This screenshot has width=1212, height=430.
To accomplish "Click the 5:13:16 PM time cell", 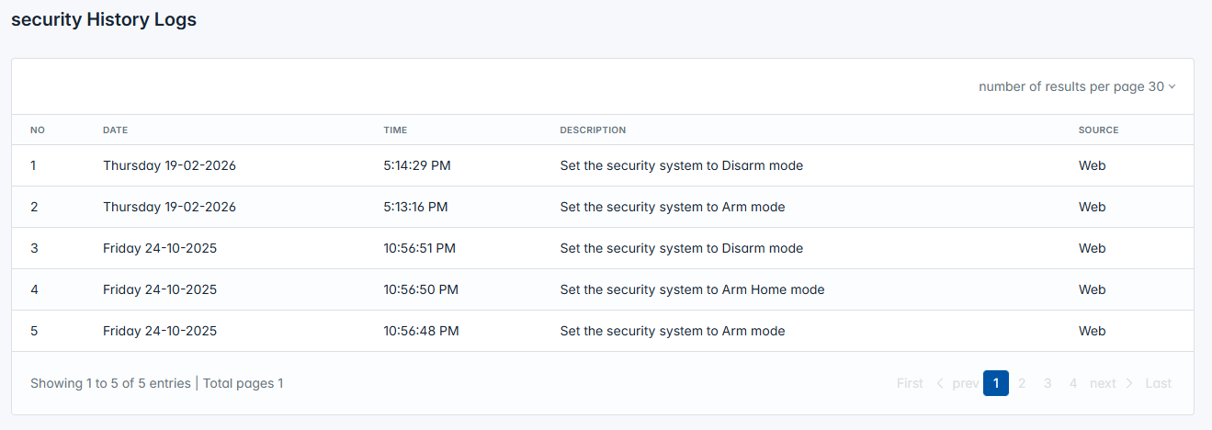I will coord(415,208).
